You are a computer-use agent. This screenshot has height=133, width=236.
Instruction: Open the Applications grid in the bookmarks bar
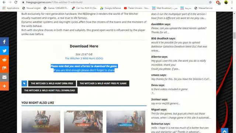point(11,8)
